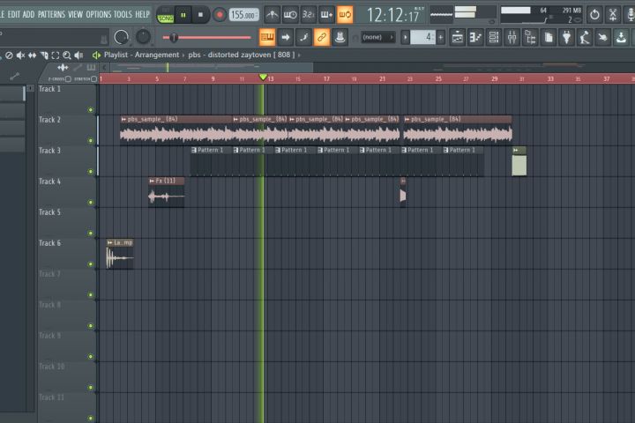Click the audio editor scissors icon
The width and height of the screenshot is (635, 423).
click(613, 15)
